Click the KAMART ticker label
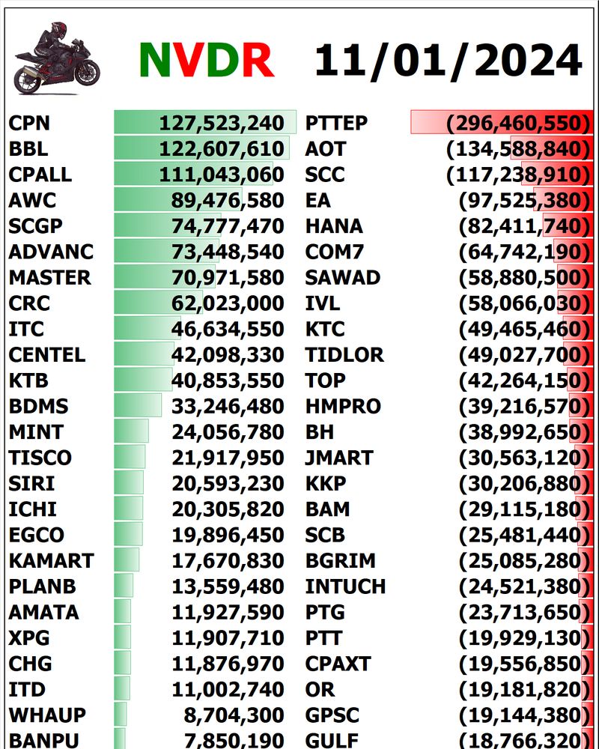This screenshot has width=599, height=749. [51, 560]
